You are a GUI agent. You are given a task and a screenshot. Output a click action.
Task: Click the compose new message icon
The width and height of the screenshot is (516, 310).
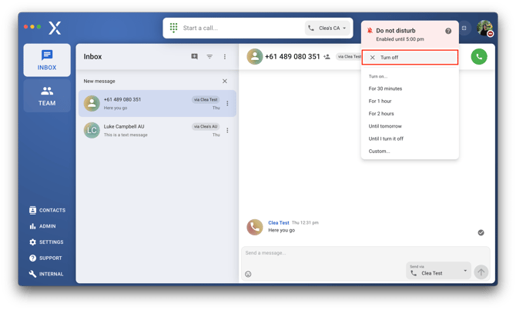[x=194, y=57]
